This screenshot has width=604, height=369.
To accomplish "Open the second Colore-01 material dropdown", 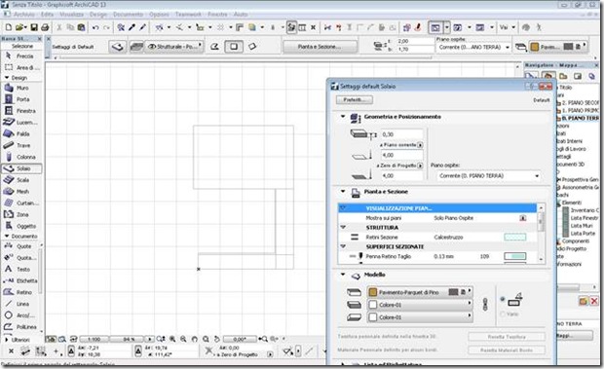I will pyautogui.click(x=419, y=317).
